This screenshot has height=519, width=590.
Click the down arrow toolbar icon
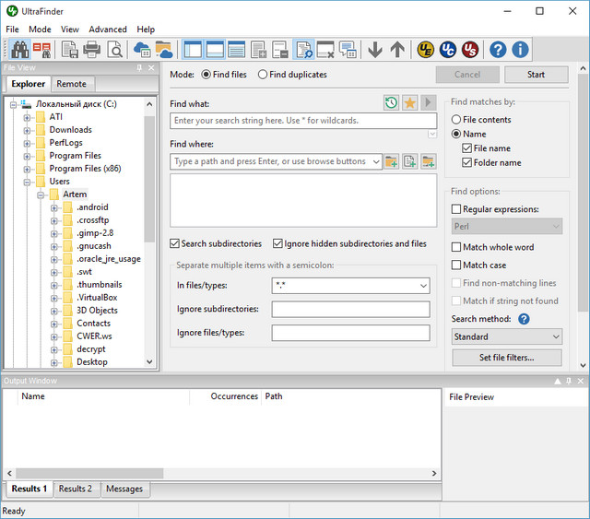[x=374, y=50]
